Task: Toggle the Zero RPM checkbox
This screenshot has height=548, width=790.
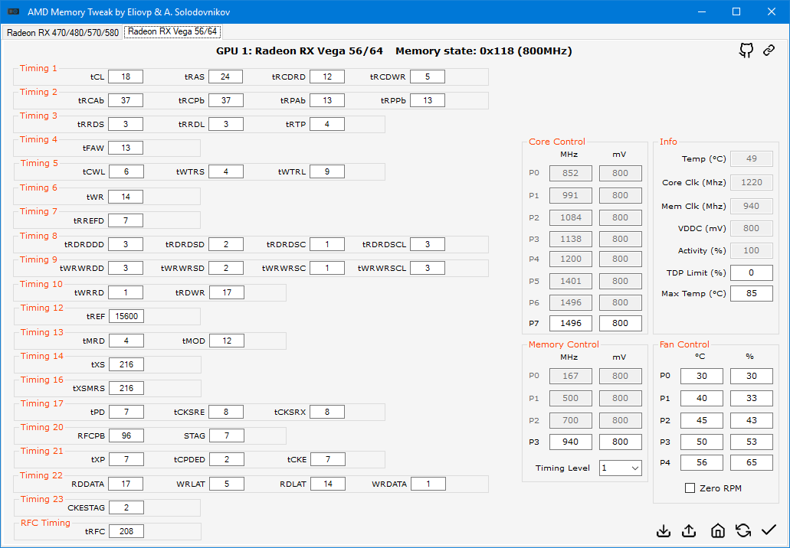Action: tap(690, 488)
